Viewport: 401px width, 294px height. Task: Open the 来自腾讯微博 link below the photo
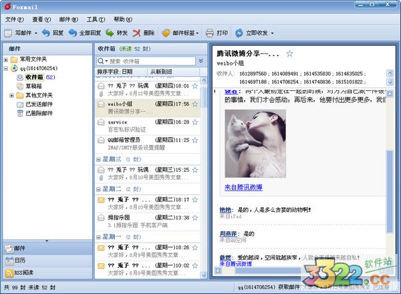point(243,187)
